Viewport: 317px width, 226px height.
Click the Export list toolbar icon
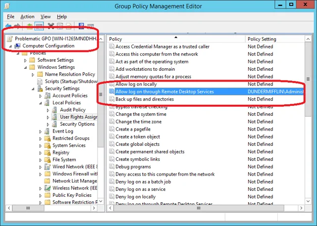69,26
